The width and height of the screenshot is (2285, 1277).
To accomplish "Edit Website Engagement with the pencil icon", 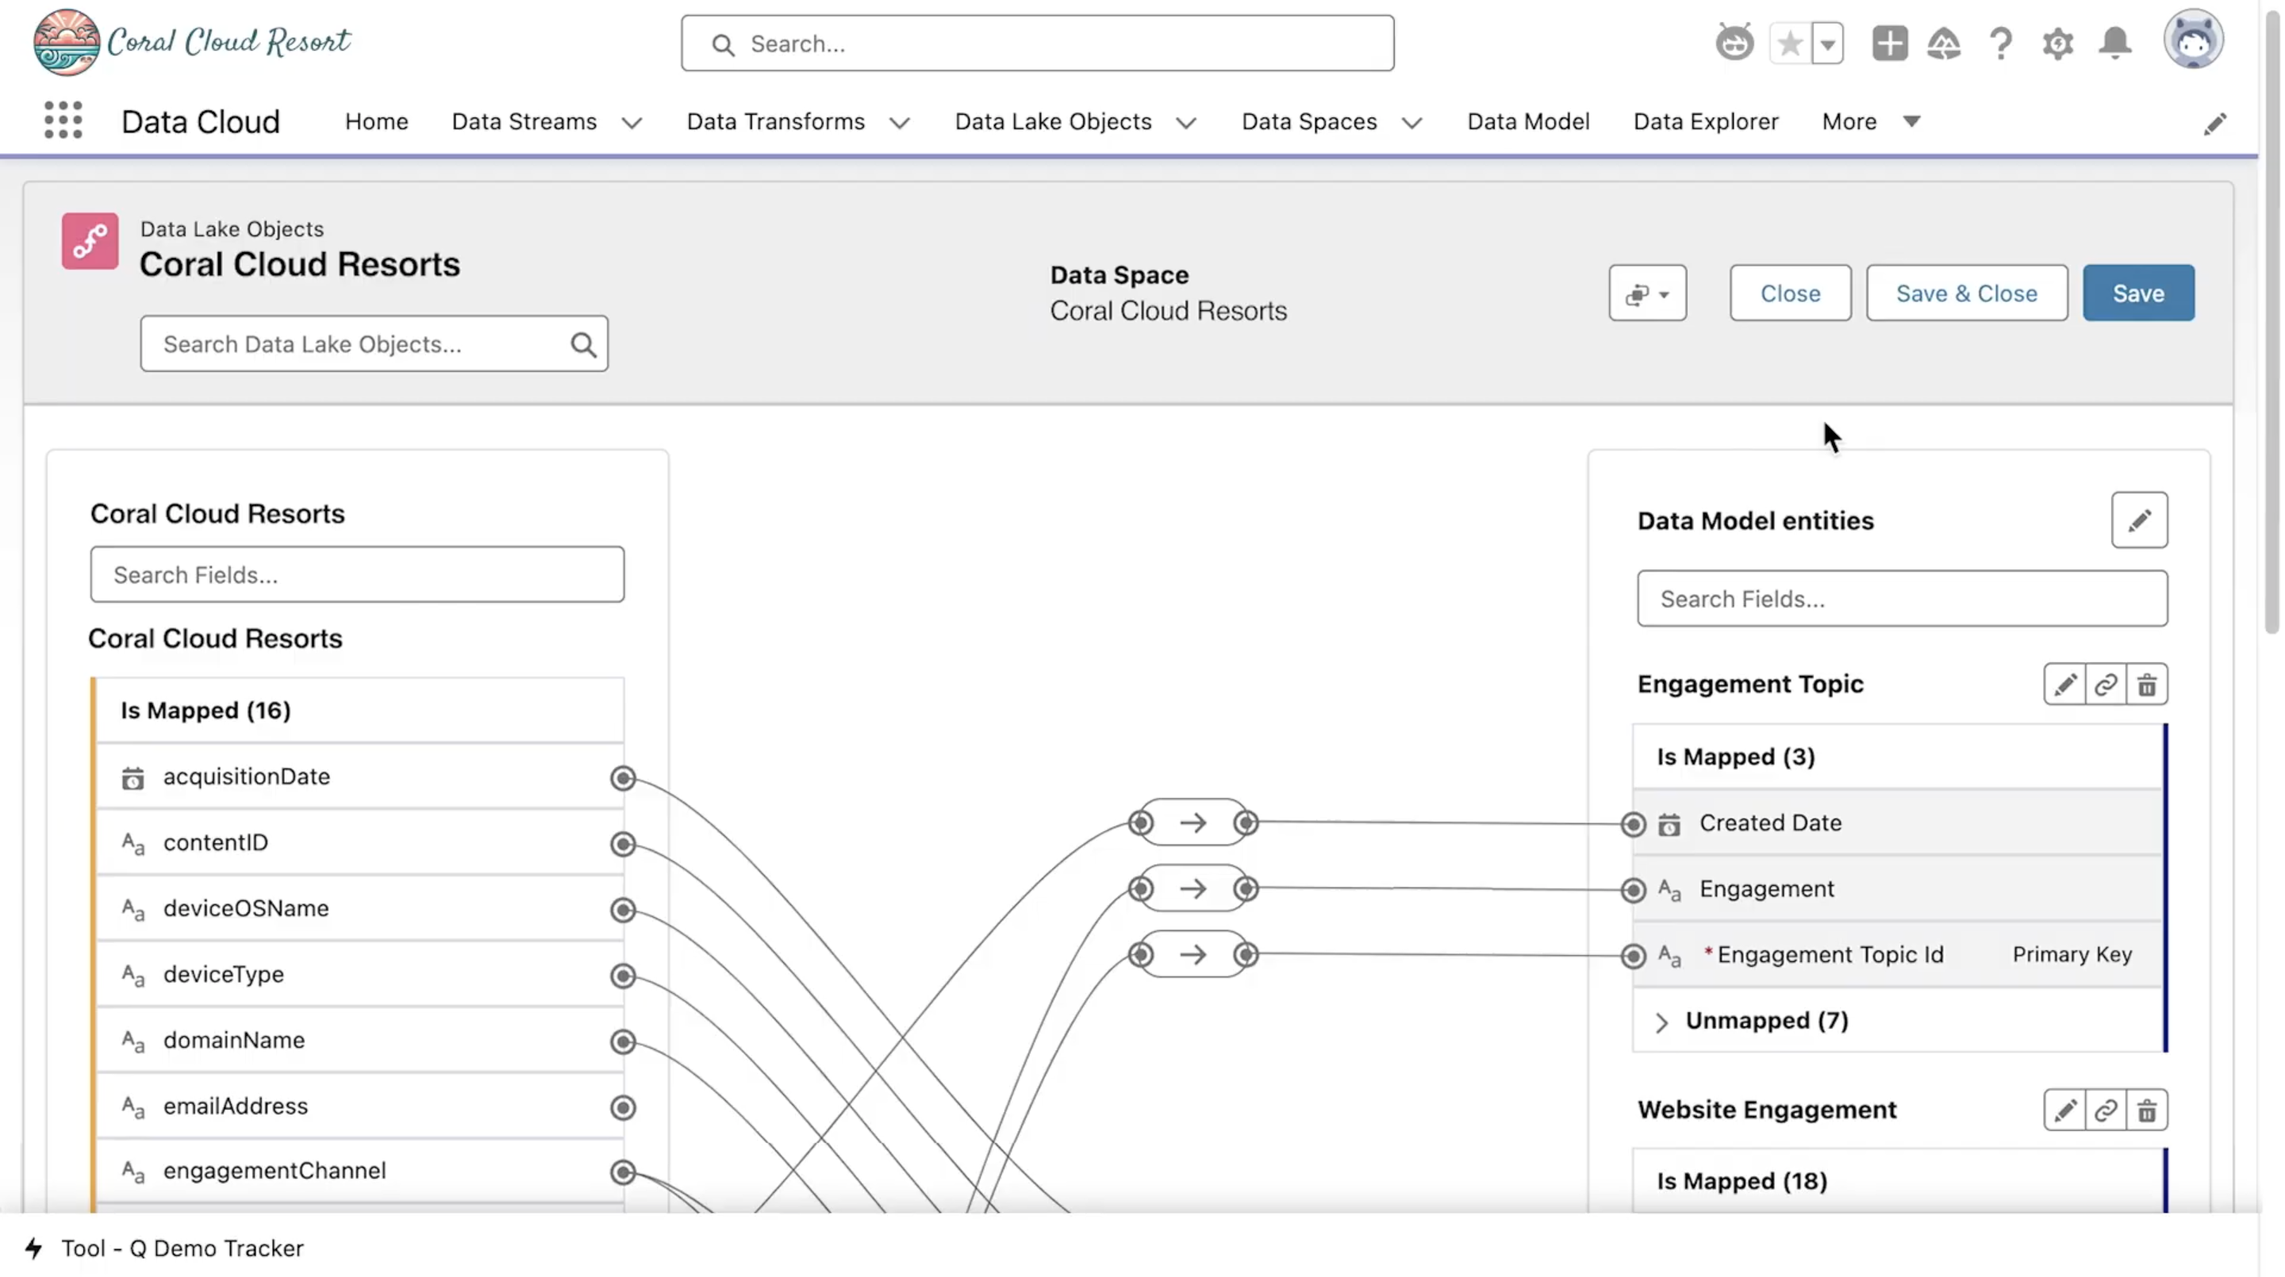I will (2065, 1110).
